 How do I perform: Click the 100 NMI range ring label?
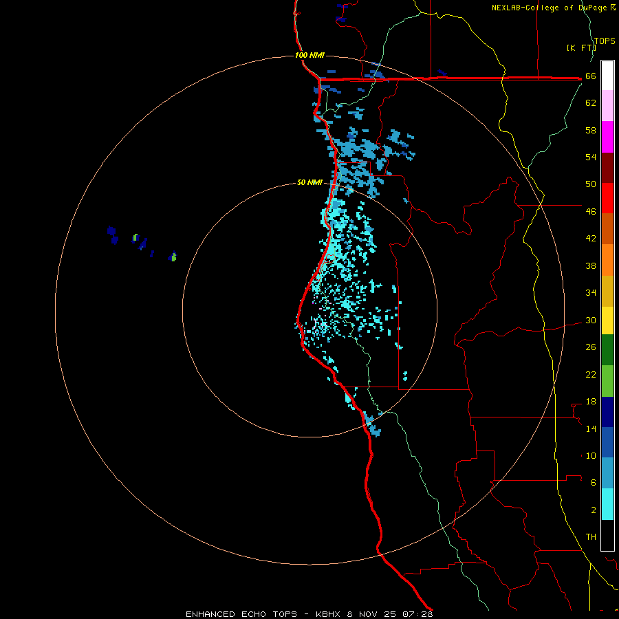click(309, 55)
